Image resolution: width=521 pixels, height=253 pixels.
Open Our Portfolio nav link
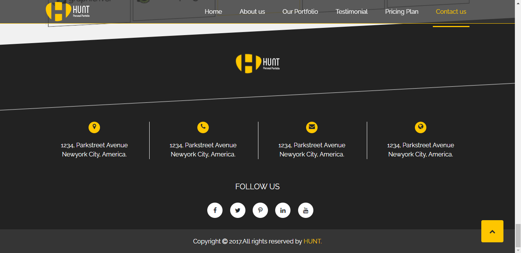point(300,11)
